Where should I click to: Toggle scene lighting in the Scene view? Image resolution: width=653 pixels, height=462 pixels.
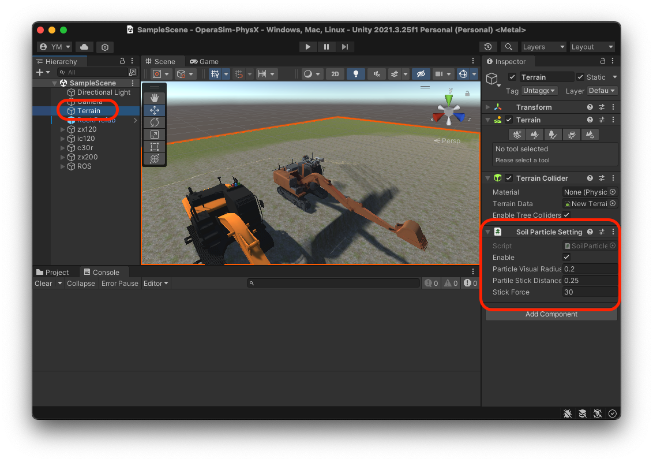(356, 74)
